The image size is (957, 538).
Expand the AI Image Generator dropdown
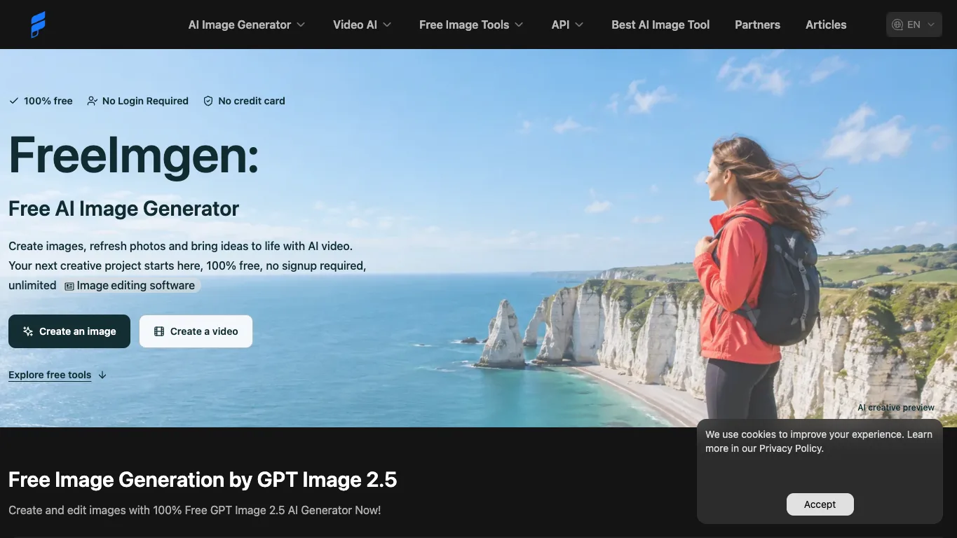coord(247,25)
